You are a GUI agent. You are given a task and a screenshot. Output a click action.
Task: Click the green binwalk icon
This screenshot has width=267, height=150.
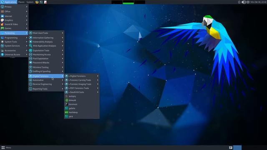67,100
